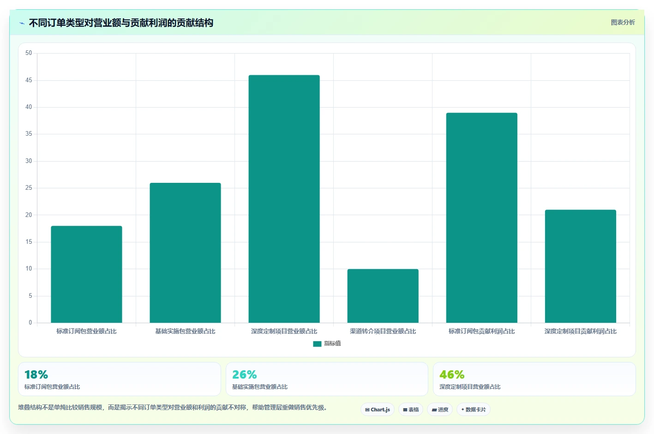Image resolution: width=654 pixels, height=434 pixels.
Task: Select the 标准订阅包营业额占比 bar
Action: (86, 274)
